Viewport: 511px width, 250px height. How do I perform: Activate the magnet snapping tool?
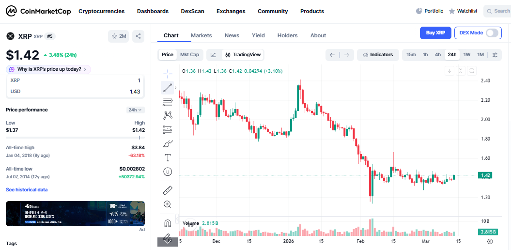tap(168, 223)
